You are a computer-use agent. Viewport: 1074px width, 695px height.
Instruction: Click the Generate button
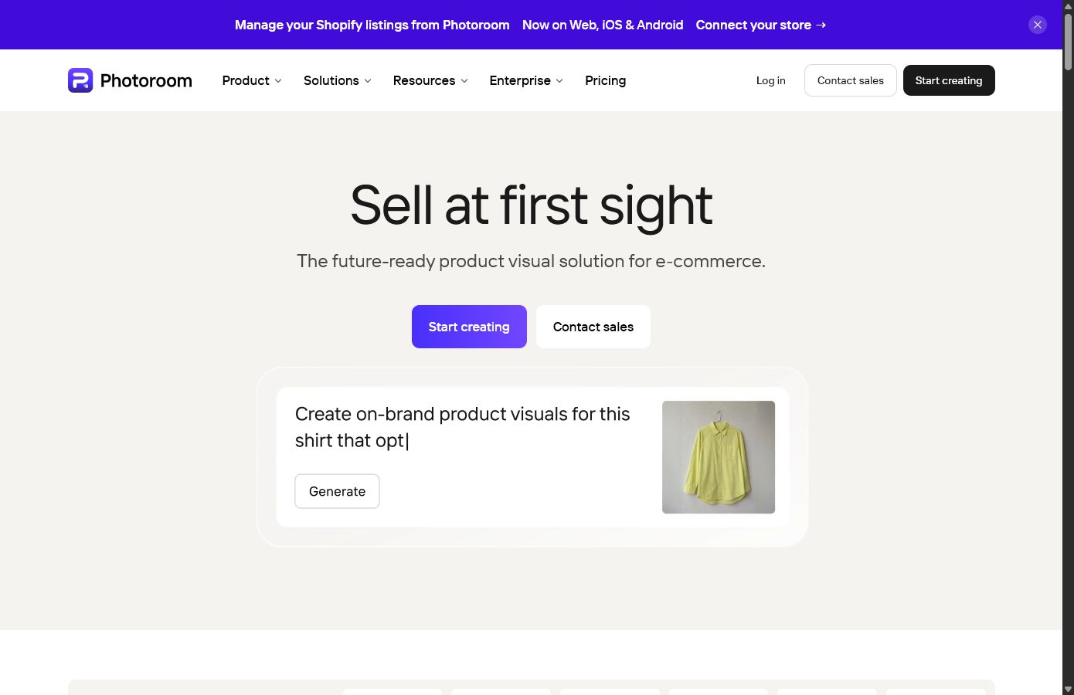pos(337,491)
